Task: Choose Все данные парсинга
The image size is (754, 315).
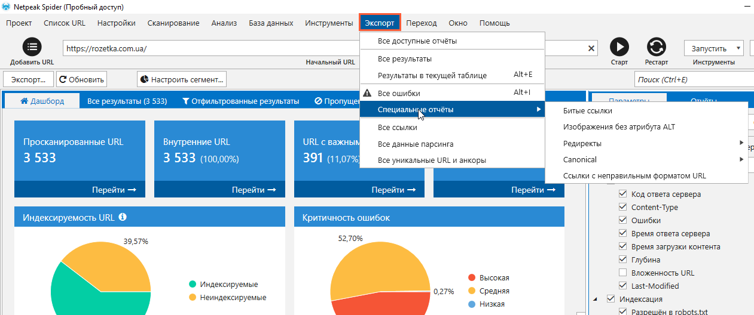Action: pyautogui.click(x=452, y=144)
